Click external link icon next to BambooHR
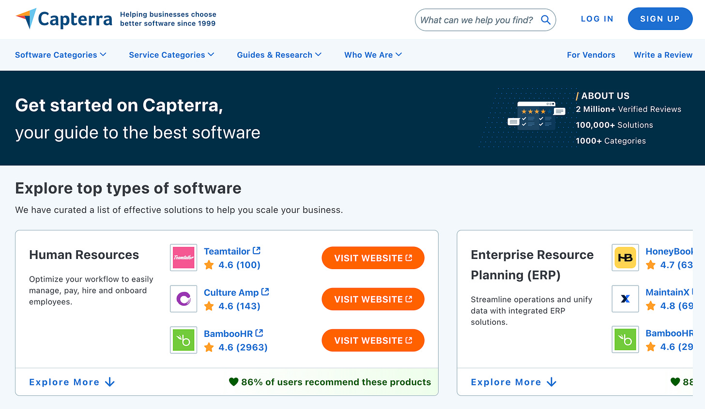The height and width of the screenshot is (409, 705). (x=259, y=333)
